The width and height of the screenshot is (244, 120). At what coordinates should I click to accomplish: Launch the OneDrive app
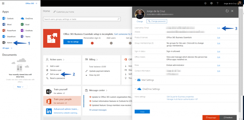click(x=22, y=18)
